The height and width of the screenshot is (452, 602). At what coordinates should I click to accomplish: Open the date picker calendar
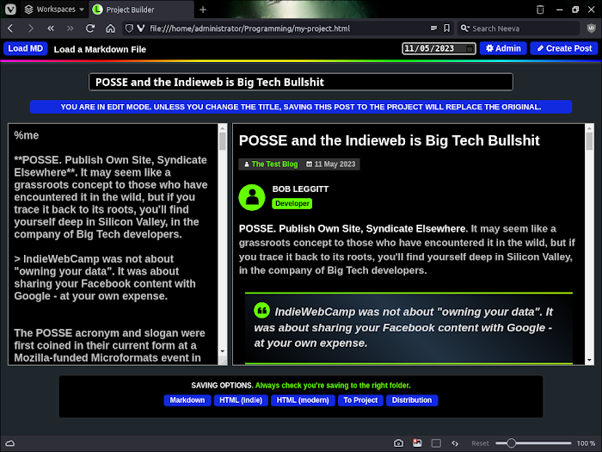468,49
